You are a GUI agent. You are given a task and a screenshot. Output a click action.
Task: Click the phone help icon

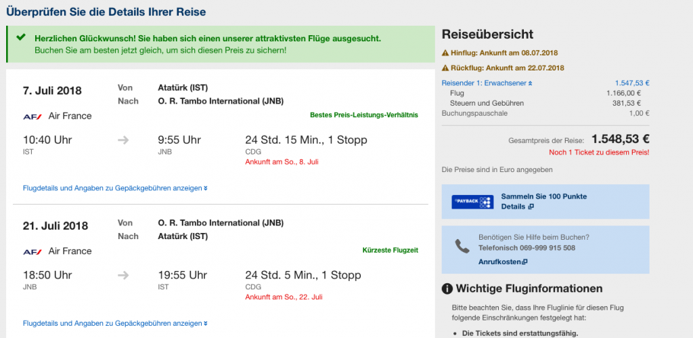462,245
